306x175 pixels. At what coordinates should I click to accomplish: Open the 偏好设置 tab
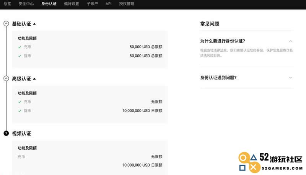pos(72,4)
